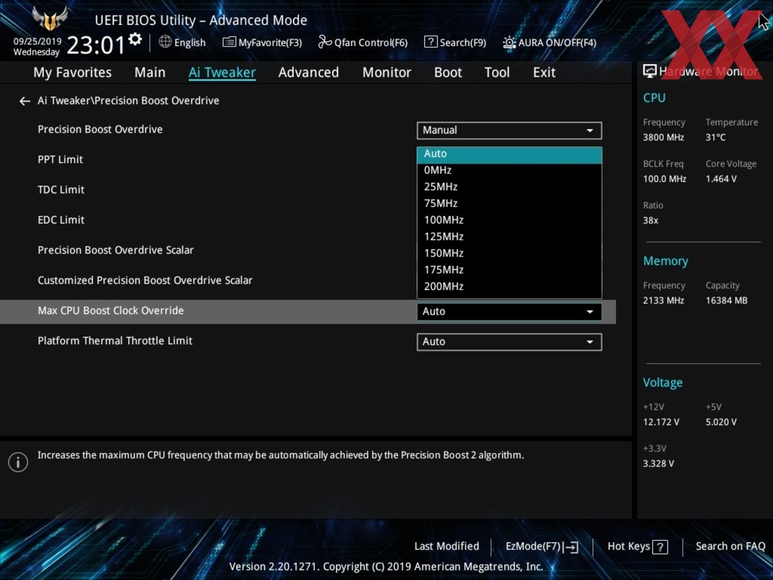Select 75MHz option
Viewport: 773px width, 580px height.
[509, 203]
